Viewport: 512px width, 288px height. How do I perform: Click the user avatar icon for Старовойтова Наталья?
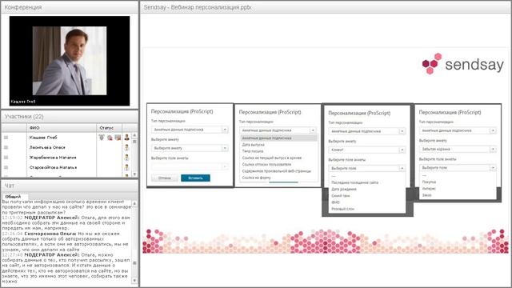(x=126, y=167)
